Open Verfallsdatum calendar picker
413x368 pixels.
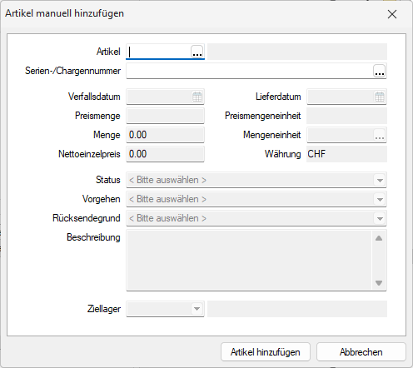point(197,97)
